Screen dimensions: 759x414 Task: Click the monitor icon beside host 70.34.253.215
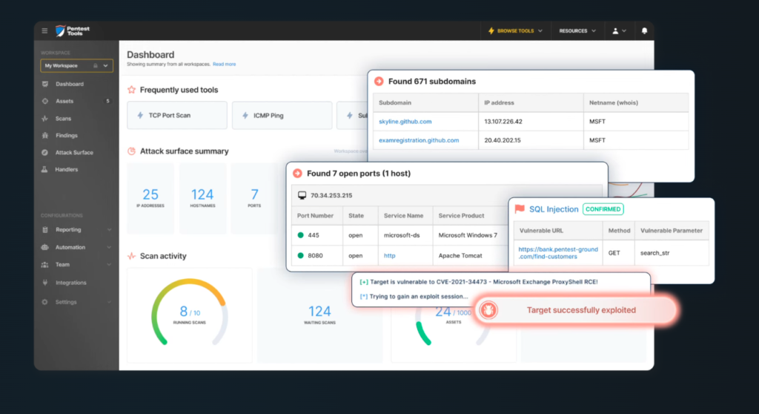tap(302, 195)
